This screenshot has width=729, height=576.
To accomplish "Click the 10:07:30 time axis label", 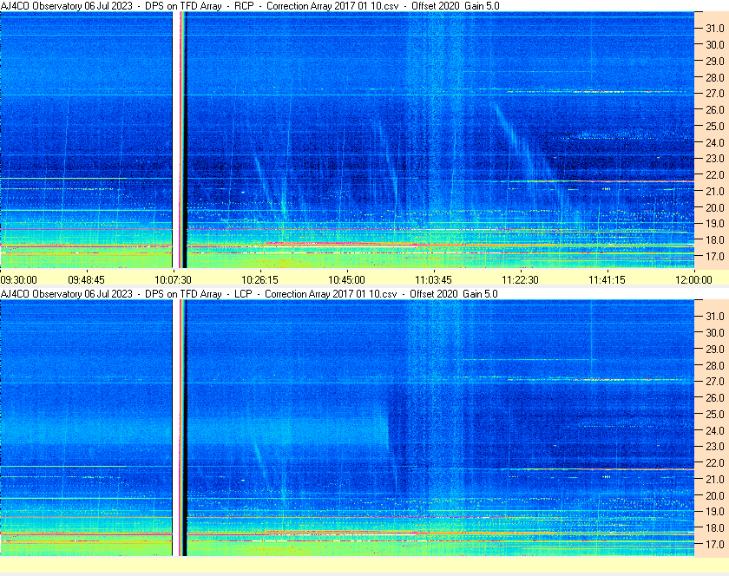I will pos(173,280).
